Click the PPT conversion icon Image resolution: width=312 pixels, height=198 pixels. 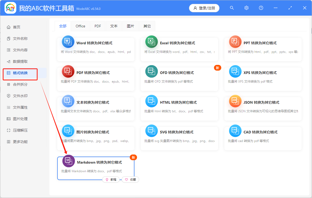click(x=235, y=41)
